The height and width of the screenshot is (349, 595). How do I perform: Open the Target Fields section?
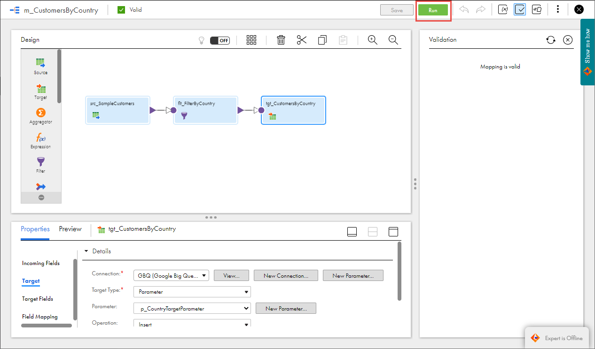[38, 299]
